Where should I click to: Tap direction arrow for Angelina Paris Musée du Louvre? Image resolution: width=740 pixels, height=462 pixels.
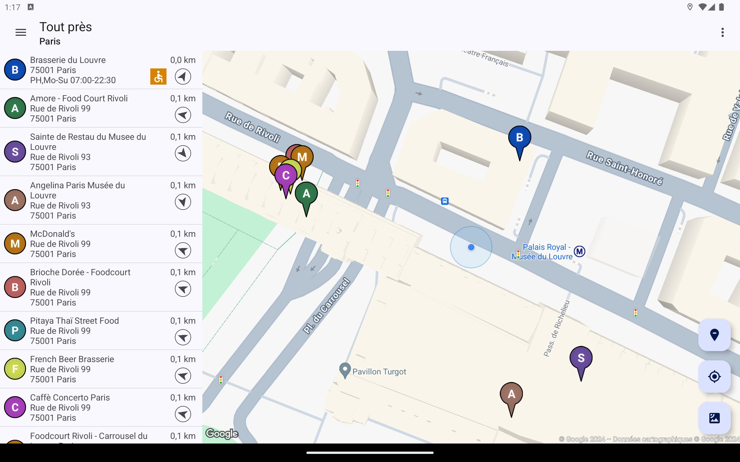coord(183,202)
